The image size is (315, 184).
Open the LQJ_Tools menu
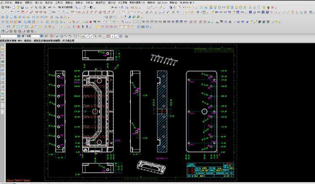[162, 3]
